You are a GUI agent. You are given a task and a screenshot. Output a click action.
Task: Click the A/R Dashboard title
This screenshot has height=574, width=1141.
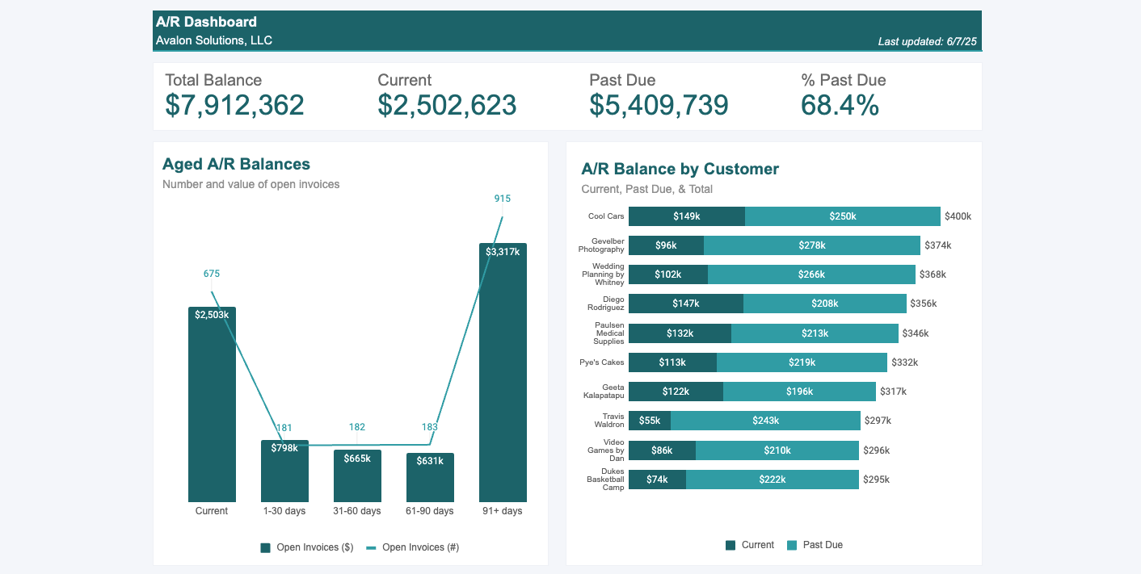(x=206, y=22)
